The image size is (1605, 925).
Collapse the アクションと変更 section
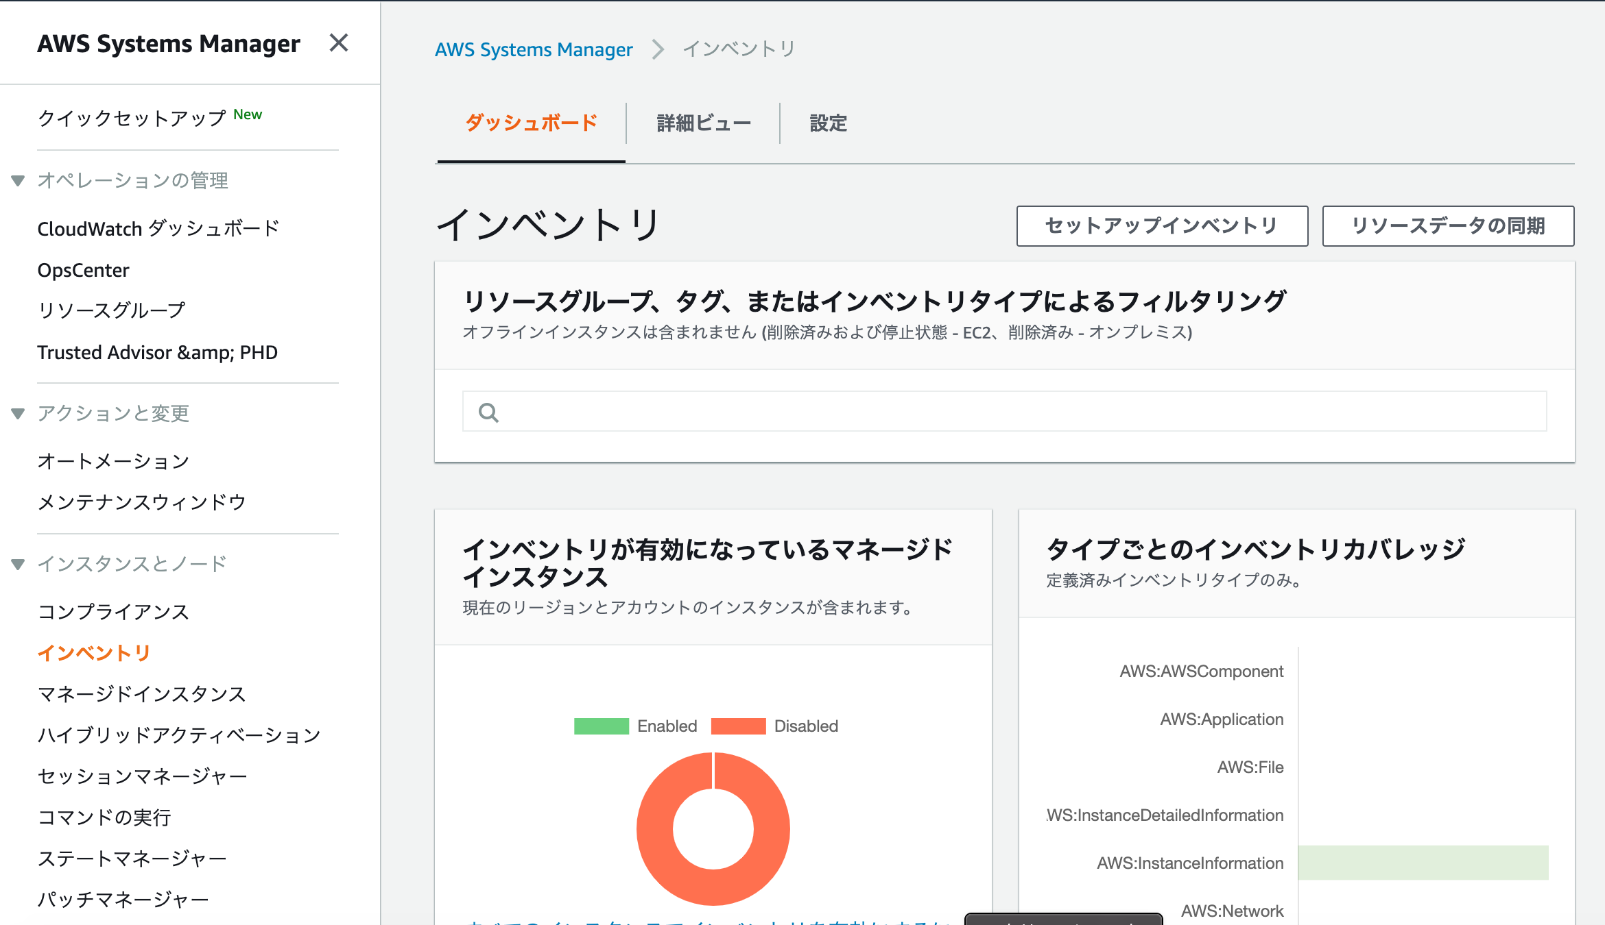19,414
